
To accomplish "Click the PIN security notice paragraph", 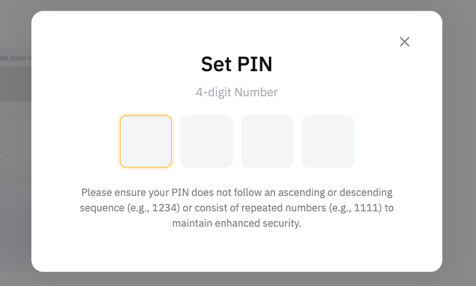I will pyautogui.click(x=236, y=208).
